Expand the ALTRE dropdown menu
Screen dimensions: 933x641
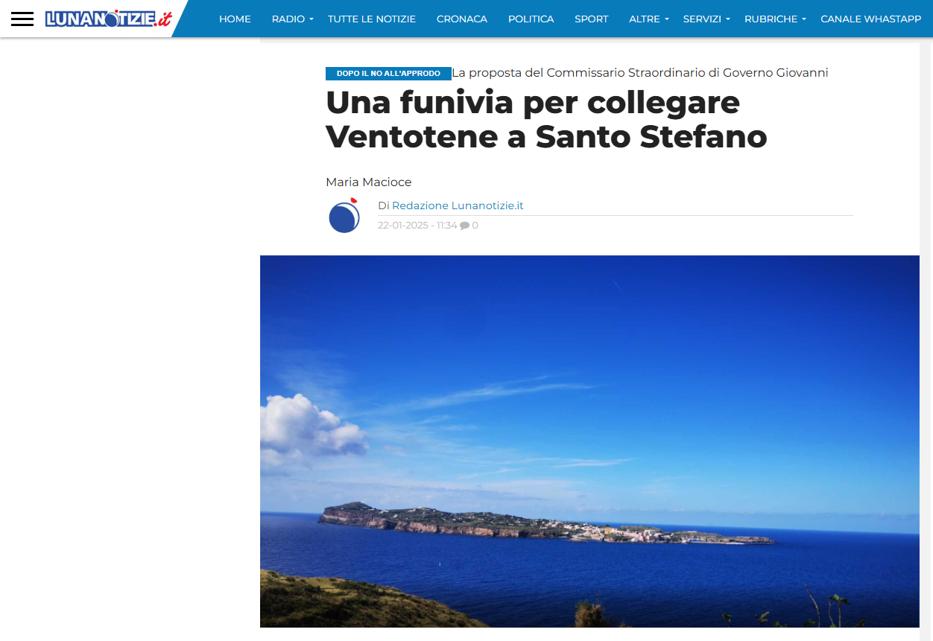[x=649, y=19]
